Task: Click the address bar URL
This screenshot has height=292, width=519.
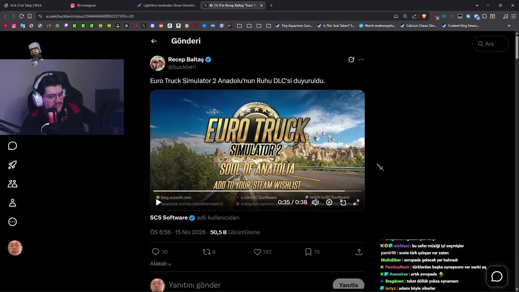Action: pos(90,16)
